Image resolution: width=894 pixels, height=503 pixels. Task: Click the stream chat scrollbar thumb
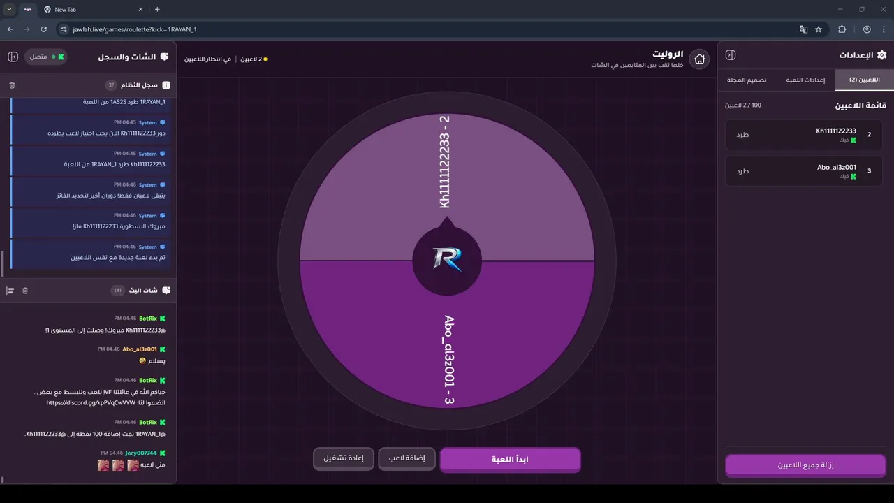[2, 480]
